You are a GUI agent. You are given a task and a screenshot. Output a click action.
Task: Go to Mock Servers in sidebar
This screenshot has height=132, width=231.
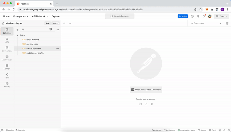[7, 58]
